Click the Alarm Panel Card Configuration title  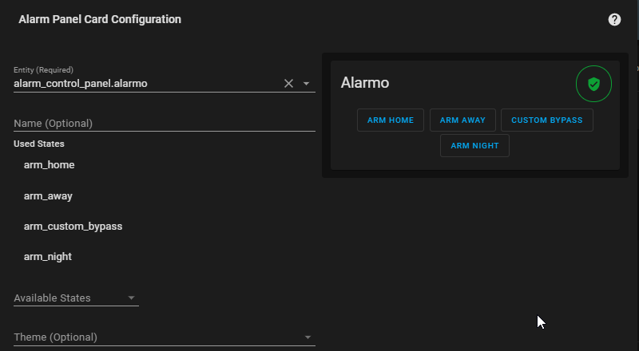[x=100, y=19]
